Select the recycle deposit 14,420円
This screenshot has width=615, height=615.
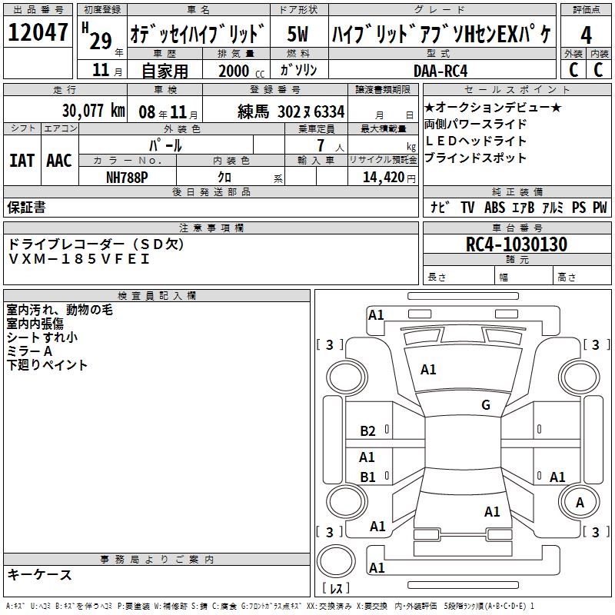[x=389, y=178]
